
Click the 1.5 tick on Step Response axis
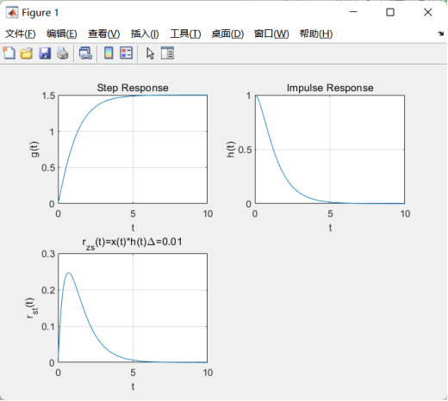tap(48, 96)
